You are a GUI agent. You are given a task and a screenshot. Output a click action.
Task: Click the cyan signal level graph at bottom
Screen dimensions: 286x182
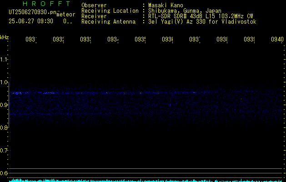click(146, 180)
